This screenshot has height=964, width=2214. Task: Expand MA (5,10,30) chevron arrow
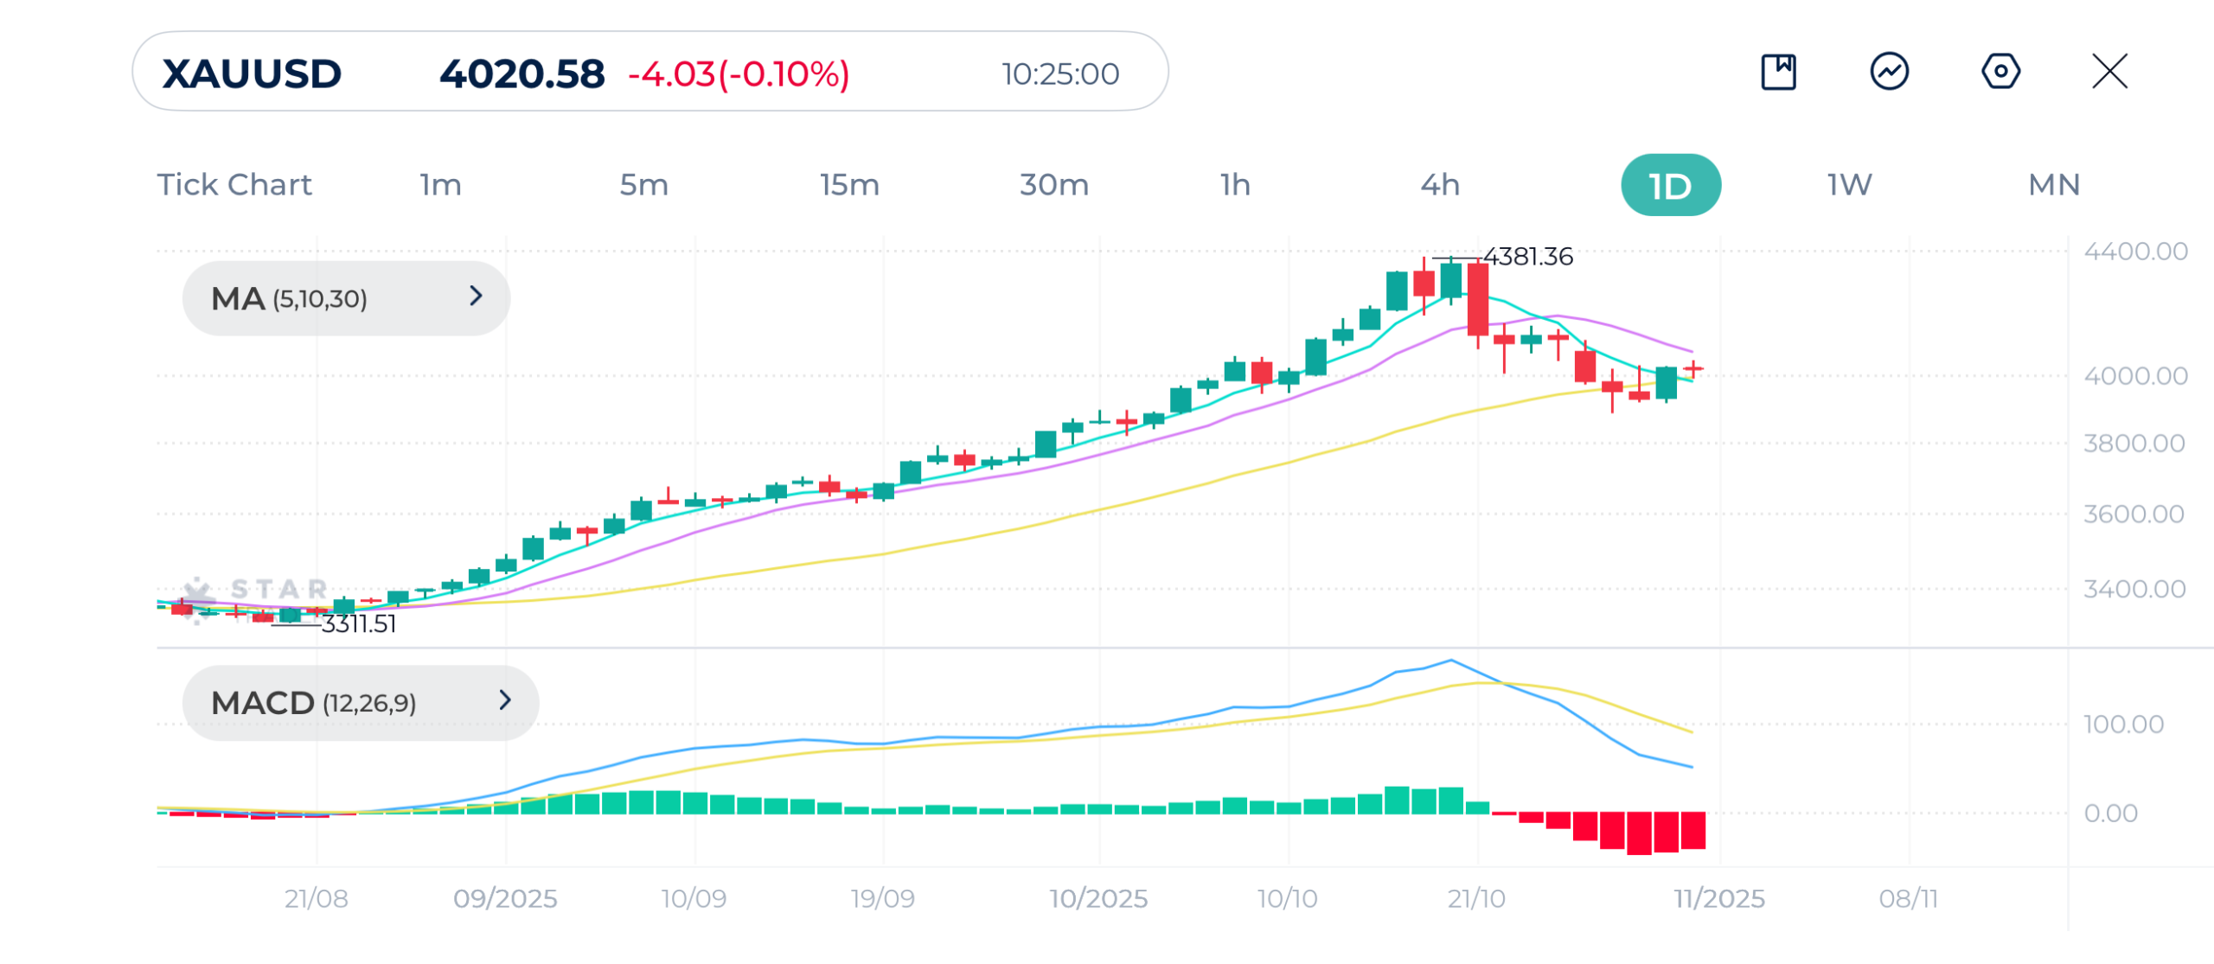[476, 297]
